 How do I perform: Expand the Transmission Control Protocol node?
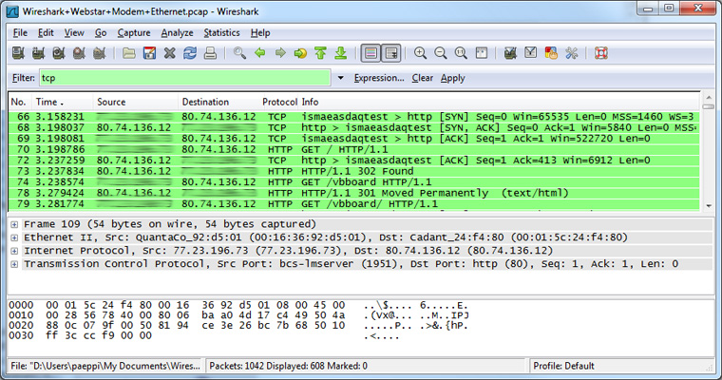14,263
